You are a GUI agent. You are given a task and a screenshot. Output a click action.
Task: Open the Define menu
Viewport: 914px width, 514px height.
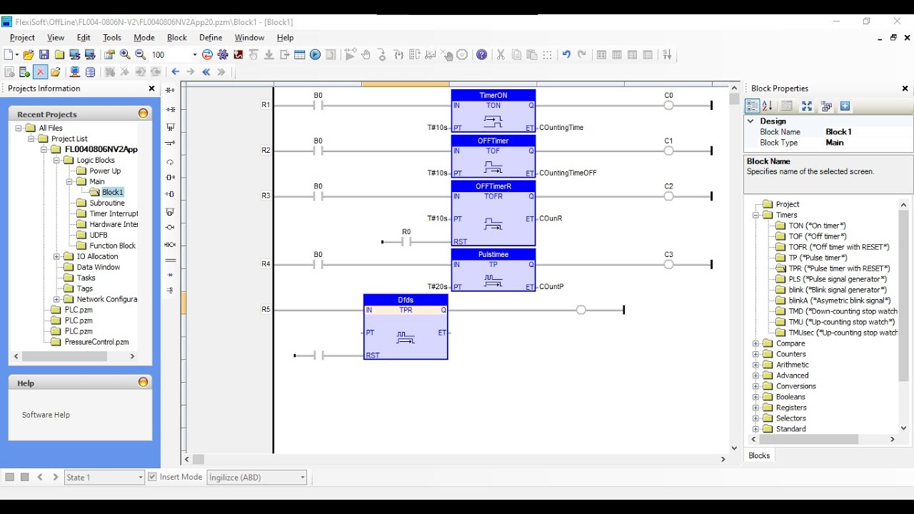pyautogui.click(x=211, y=38)
